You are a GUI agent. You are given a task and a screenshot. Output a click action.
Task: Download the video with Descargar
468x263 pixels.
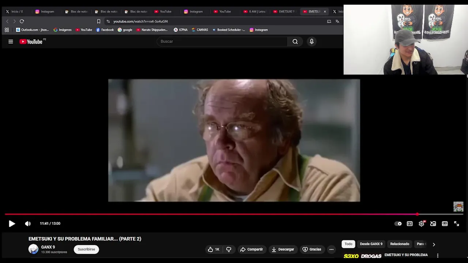click(x=283, y=249)
